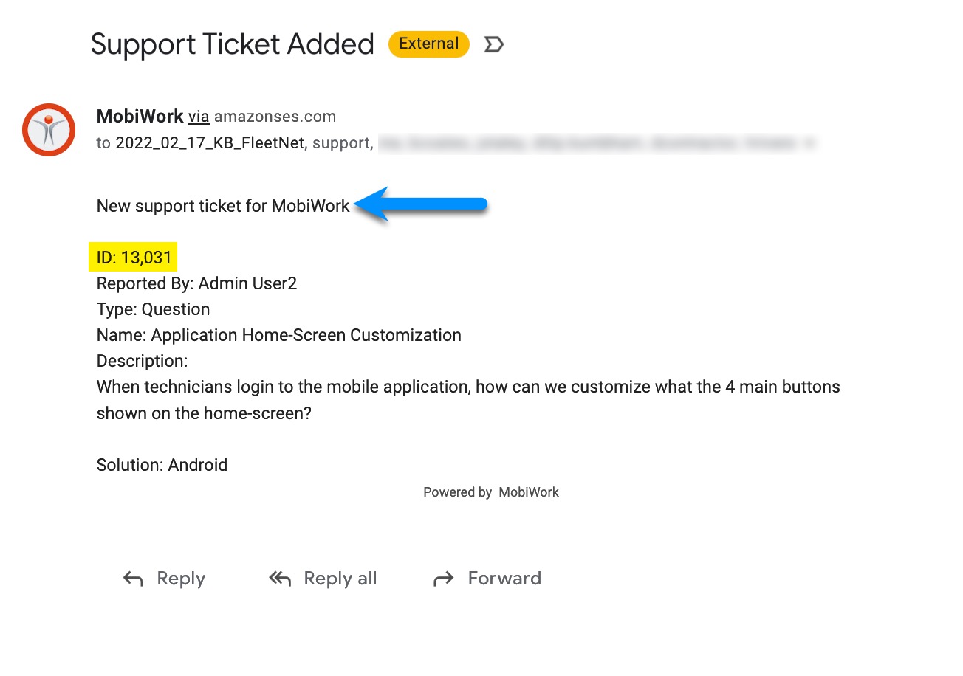This screenshot has width=963, height=676.
Task: Click the yellow External label badge
Action: pos(428,44)
